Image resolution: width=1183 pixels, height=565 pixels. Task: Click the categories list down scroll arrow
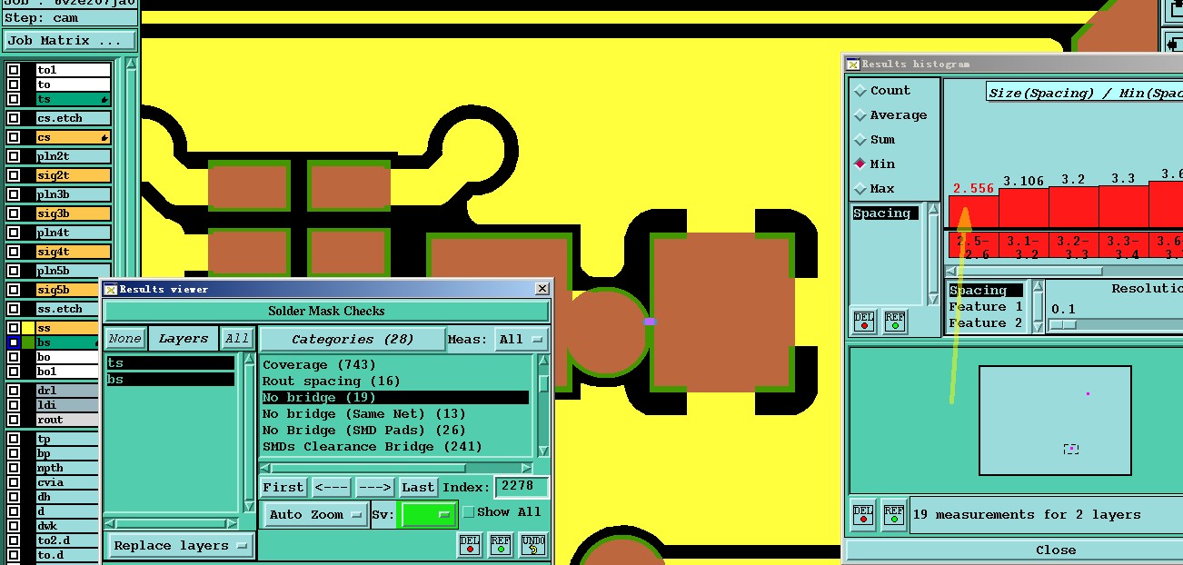tap(543, 451)
